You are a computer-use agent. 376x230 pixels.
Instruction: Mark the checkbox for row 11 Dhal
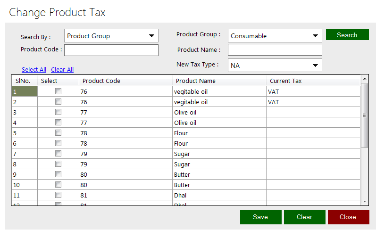pos(58,195)
